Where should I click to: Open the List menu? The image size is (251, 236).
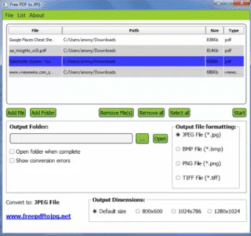(21, 15)
